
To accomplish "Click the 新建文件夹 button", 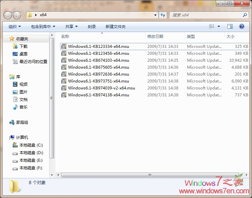I will (x=115, y=26).
